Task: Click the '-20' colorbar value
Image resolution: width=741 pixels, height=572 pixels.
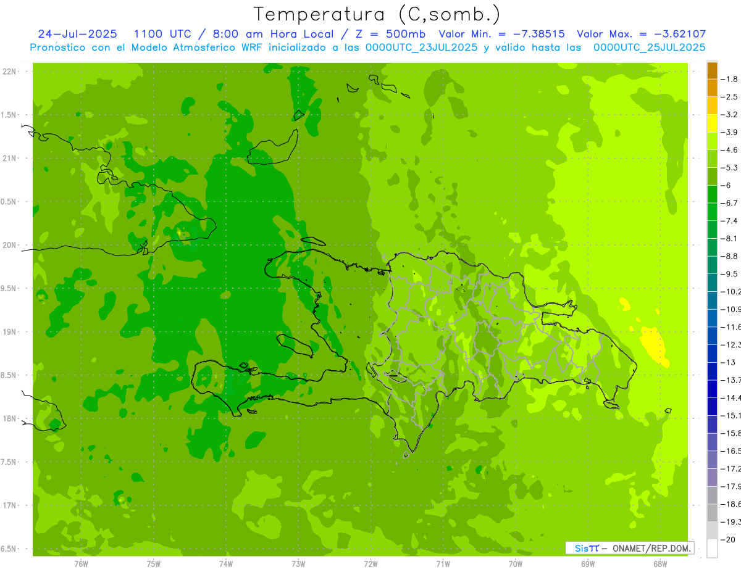Action: [x=729, y=539]
